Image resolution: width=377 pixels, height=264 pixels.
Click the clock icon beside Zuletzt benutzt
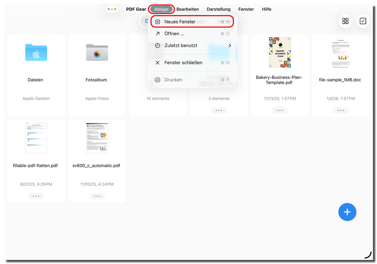158,45
